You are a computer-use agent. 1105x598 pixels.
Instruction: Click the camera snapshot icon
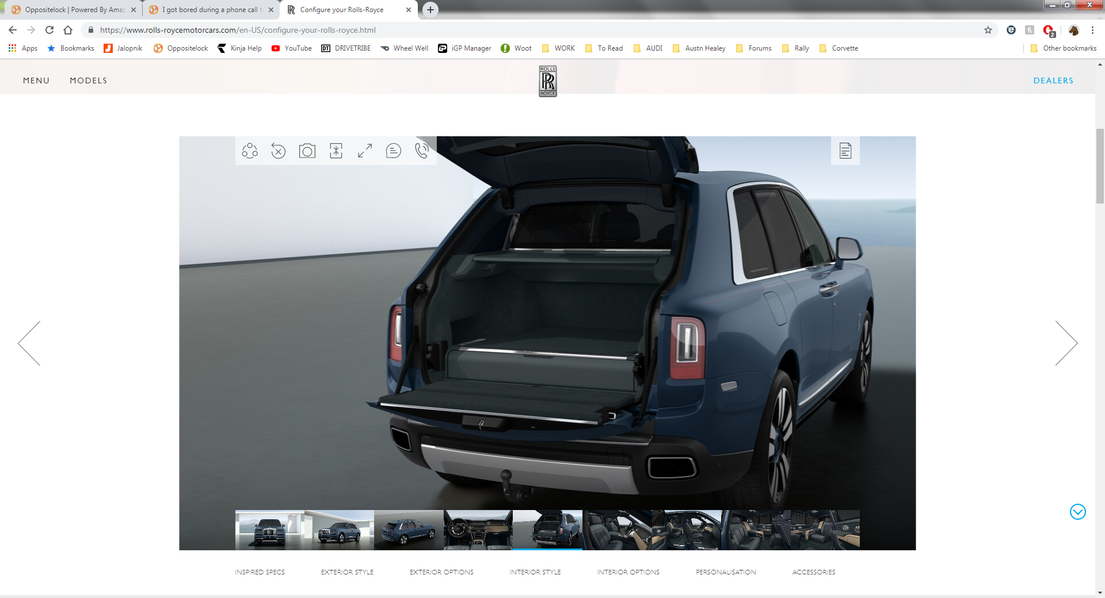click(307, 151)
